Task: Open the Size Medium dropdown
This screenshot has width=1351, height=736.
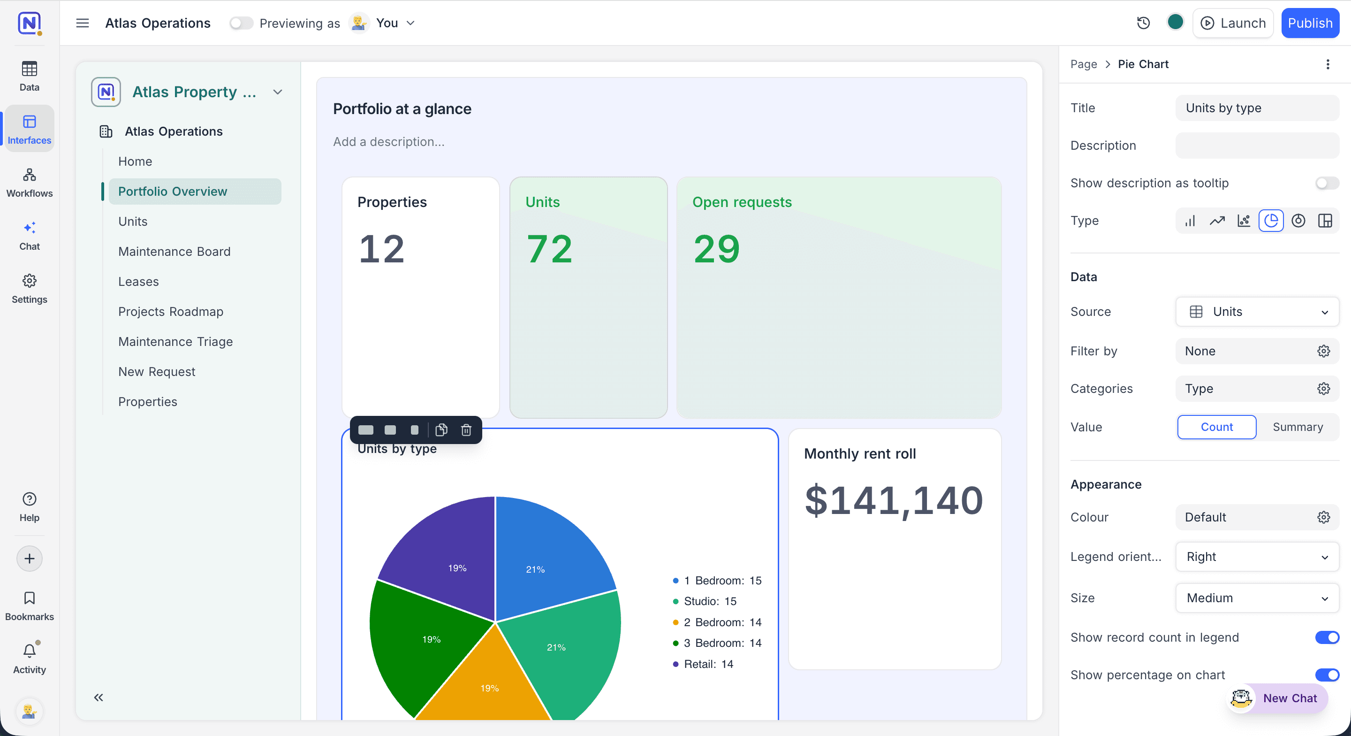Action: tap(1257, 598)
